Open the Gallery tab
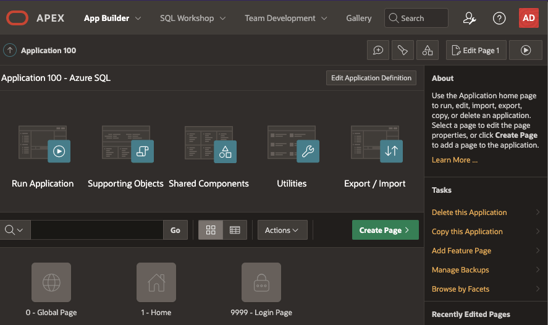548x325 pixels. coord(359,19)
